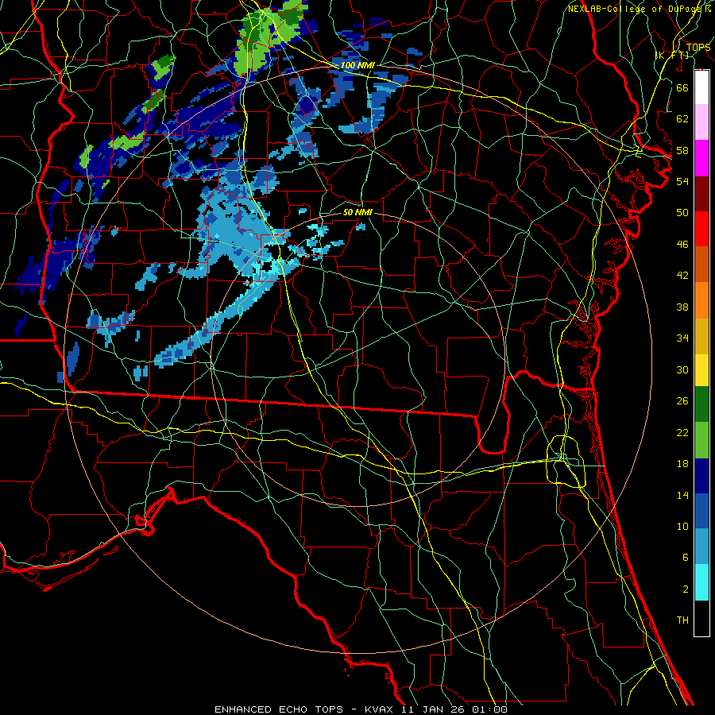This screenshot has height=715, width=715.
Task: Click the navy blue legend swatch
Action: click(701, 476)
